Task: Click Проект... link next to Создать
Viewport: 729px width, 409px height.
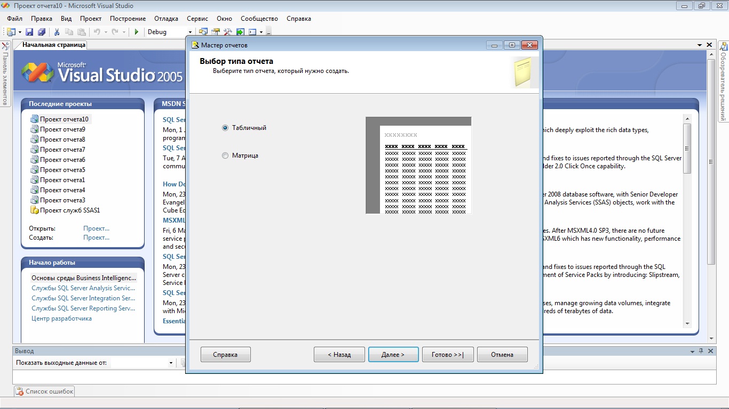Action: tap(96, 238)
